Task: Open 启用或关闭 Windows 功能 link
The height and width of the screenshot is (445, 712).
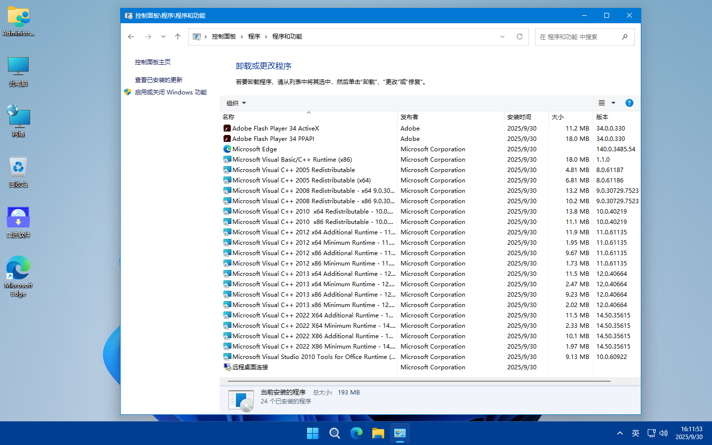Action: point(171,92)
